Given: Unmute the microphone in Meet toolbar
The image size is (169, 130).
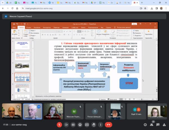Looking at the screenshot, I should coord(59,124).
